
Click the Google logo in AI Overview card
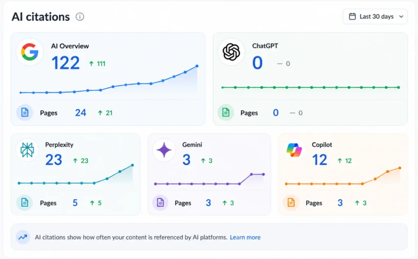point(29,52)
